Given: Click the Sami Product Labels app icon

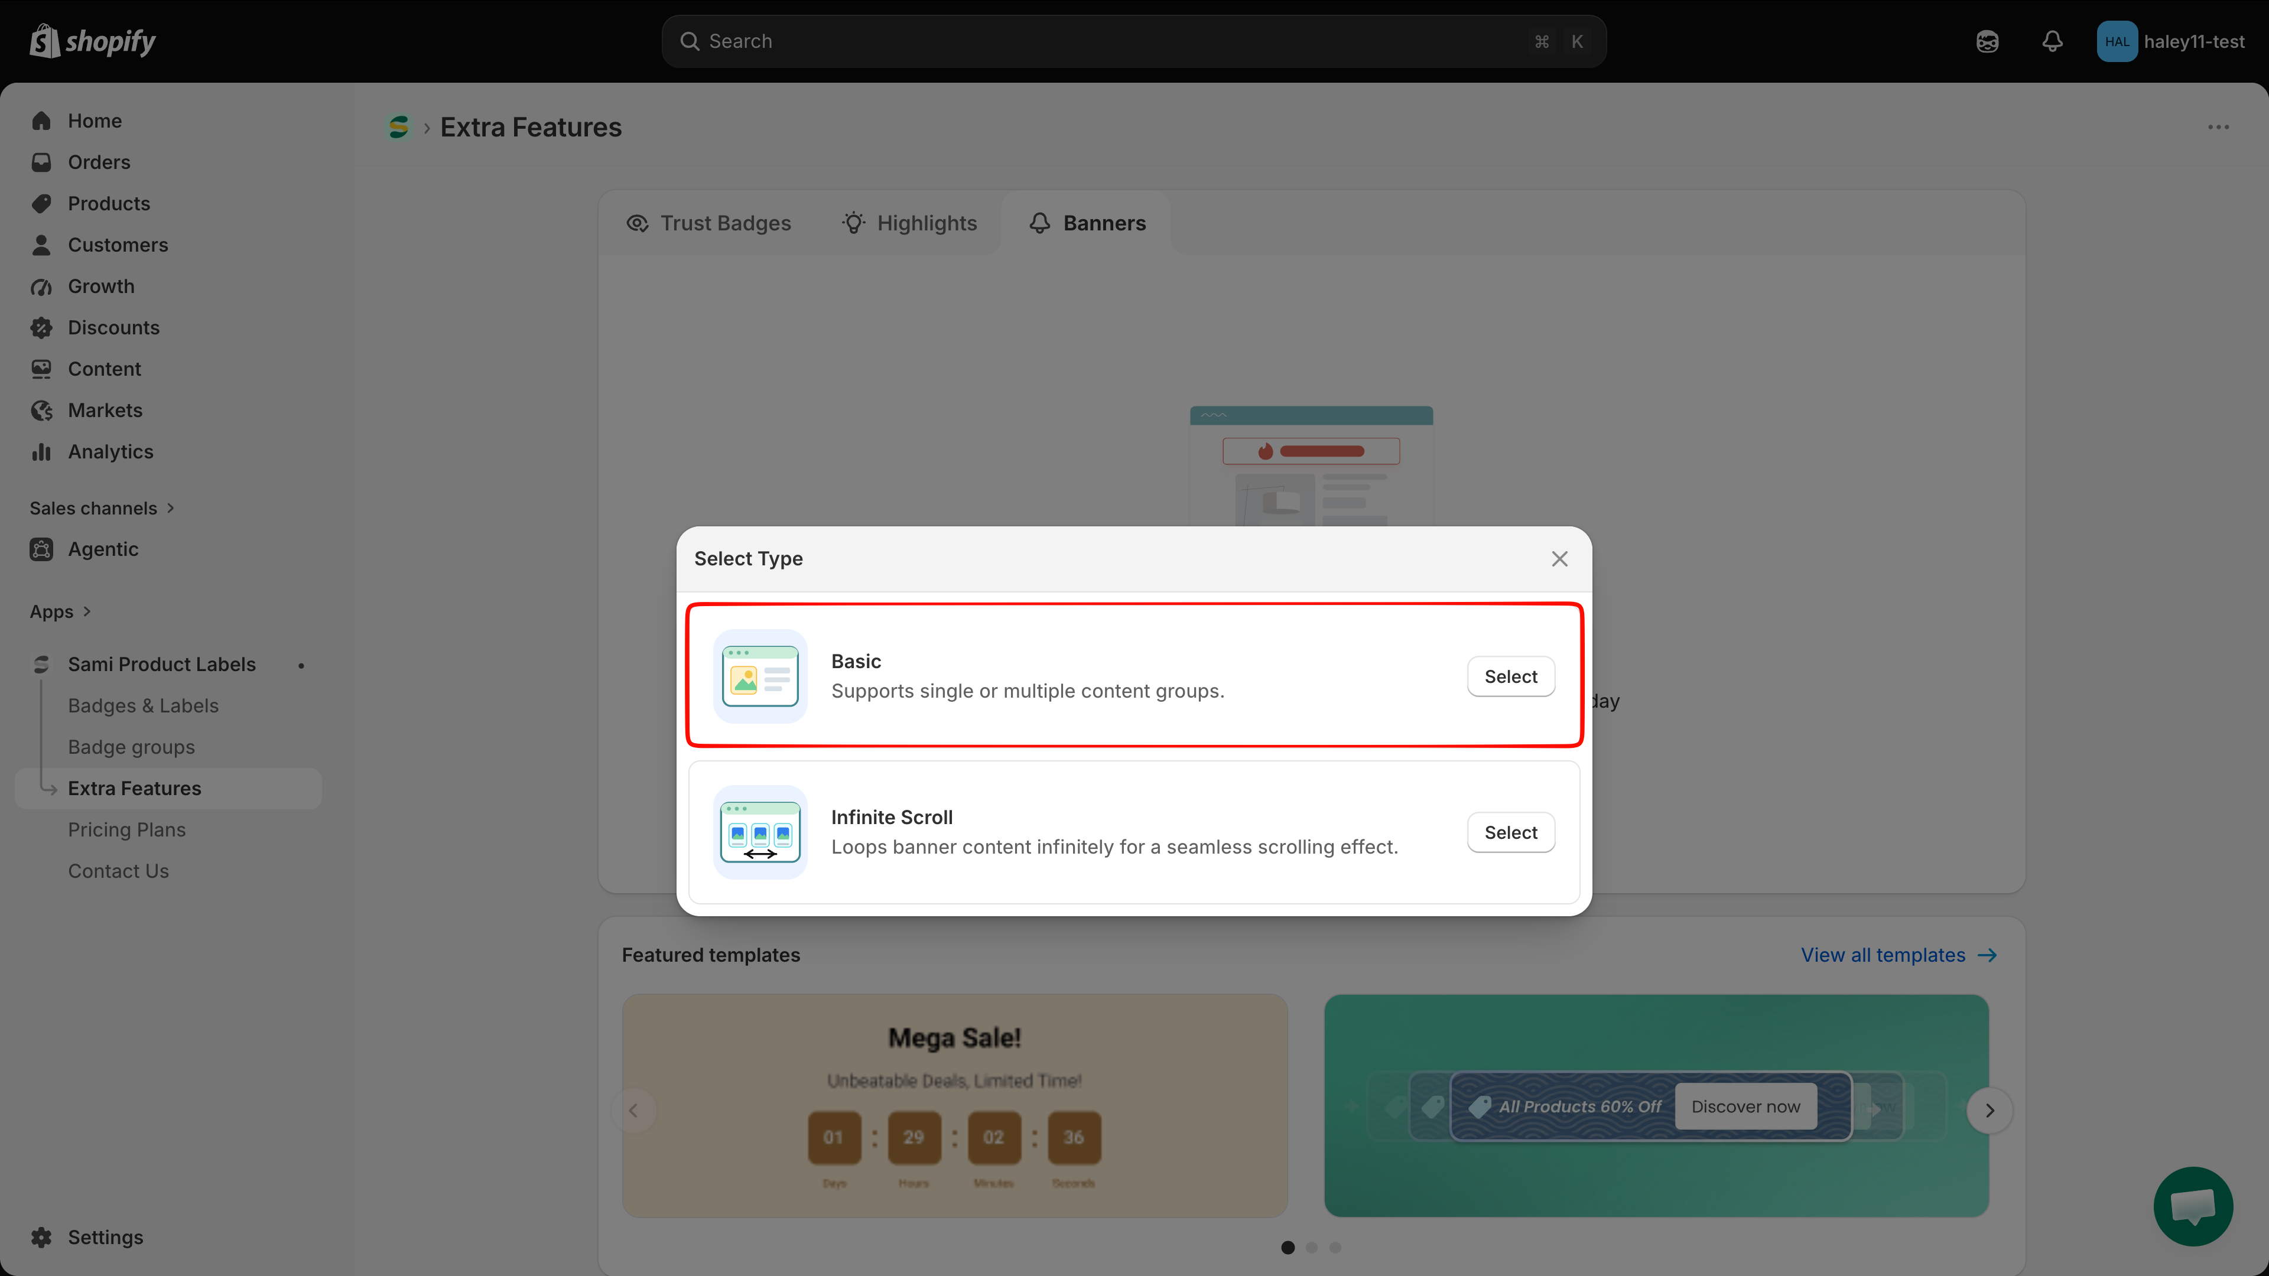Looking at the screenshot, I should click(x=41, y=665).
